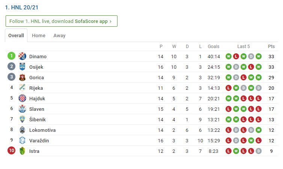Click the Šibenik club crest icon
This screenshot has width=283, height=169.
click(x=22, y=119)
